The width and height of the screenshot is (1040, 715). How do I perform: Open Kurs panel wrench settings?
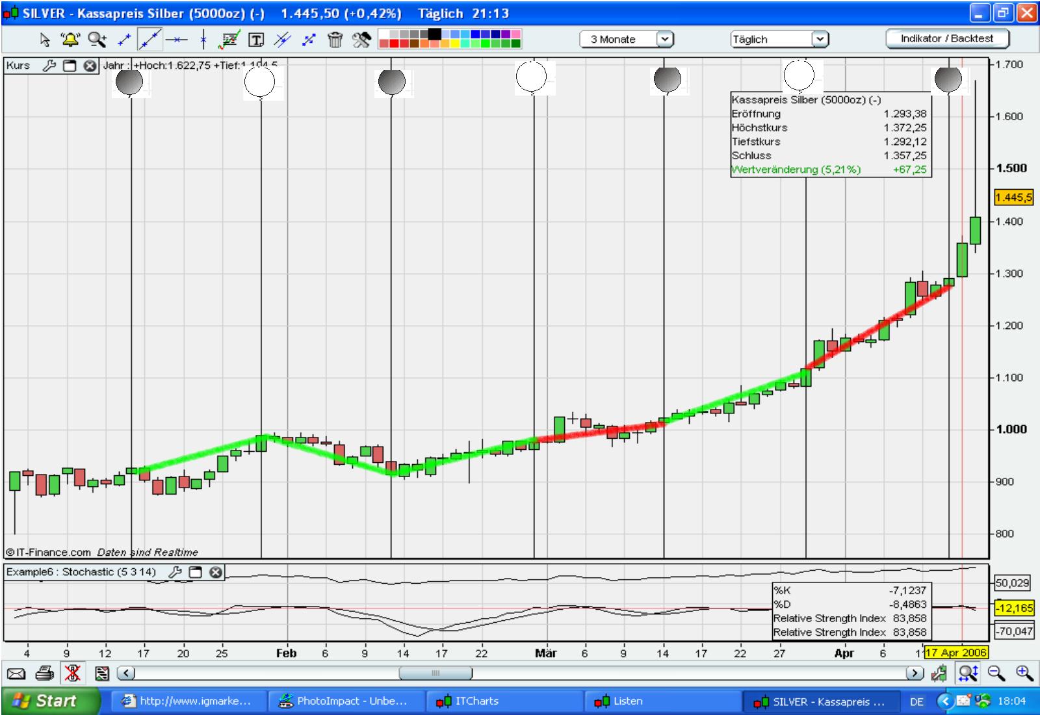(x=49, y=66)
